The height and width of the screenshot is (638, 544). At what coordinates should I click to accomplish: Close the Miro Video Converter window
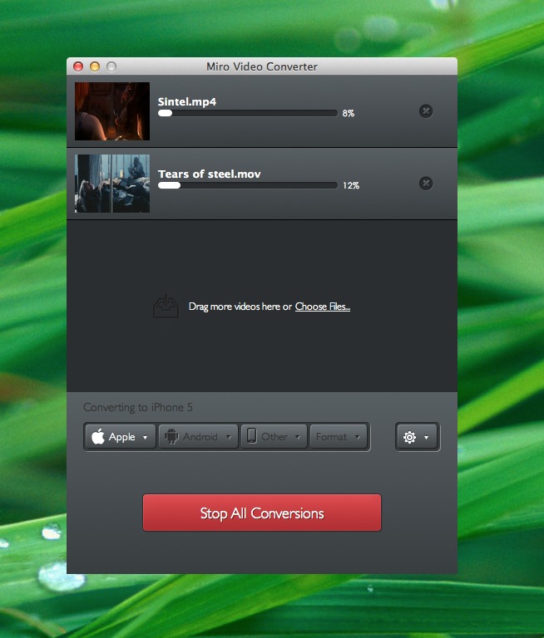pyautogui.click(x=79, y=66)
